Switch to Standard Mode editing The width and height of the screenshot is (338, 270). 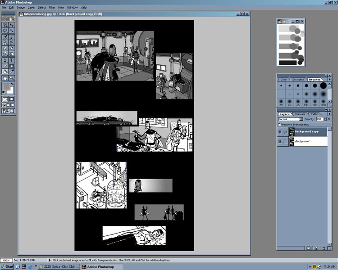pyautogui.click(x=5, y=99)
